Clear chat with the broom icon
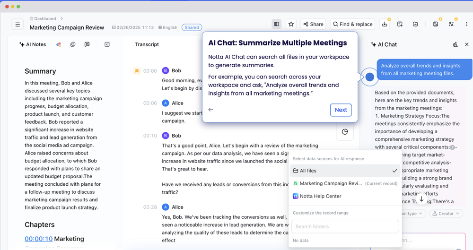 point(455,44)
